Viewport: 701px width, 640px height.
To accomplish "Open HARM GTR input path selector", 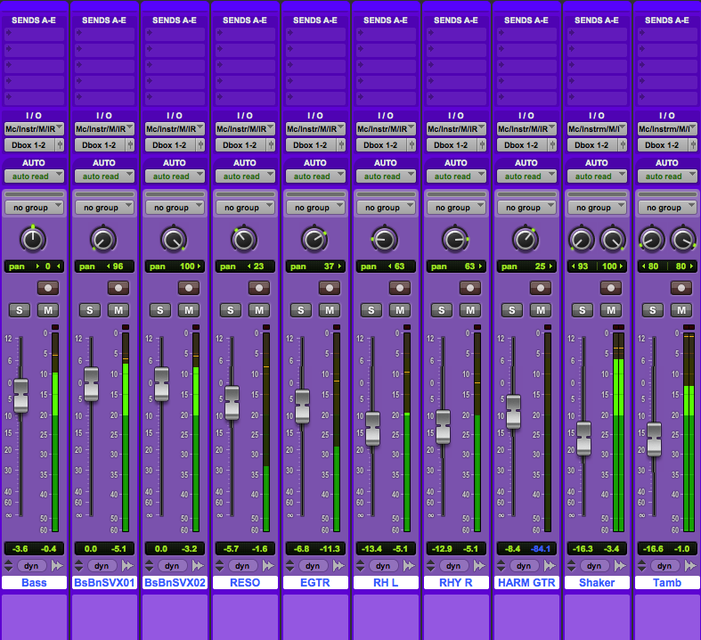I will pyautogui.click(x=526, y=129).
